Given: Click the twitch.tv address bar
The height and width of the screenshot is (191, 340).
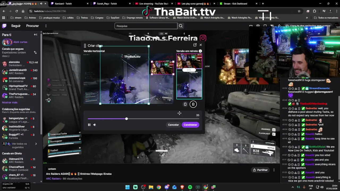Looking at the screenshot, I should coord(165,11).
